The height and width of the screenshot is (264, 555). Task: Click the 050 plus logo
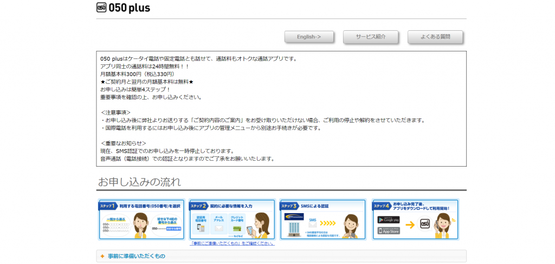coord(123,8)
